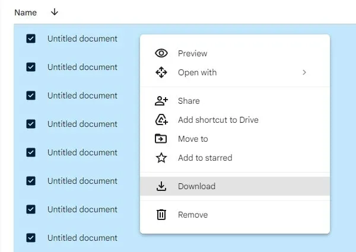Expand the Open with submenu chevron
Viewport: 356px width, 252px height.
pyautogui.click(x=304, y=72)
